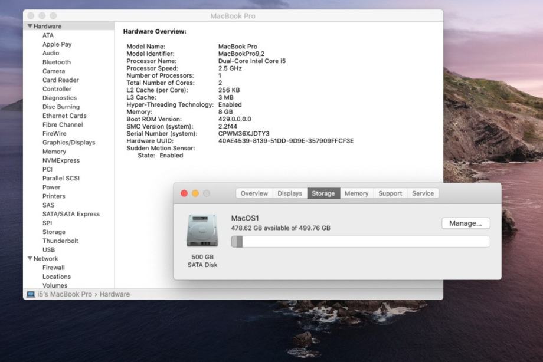
Task: Click the Manage... storage button
Action: tap(465, 223)
